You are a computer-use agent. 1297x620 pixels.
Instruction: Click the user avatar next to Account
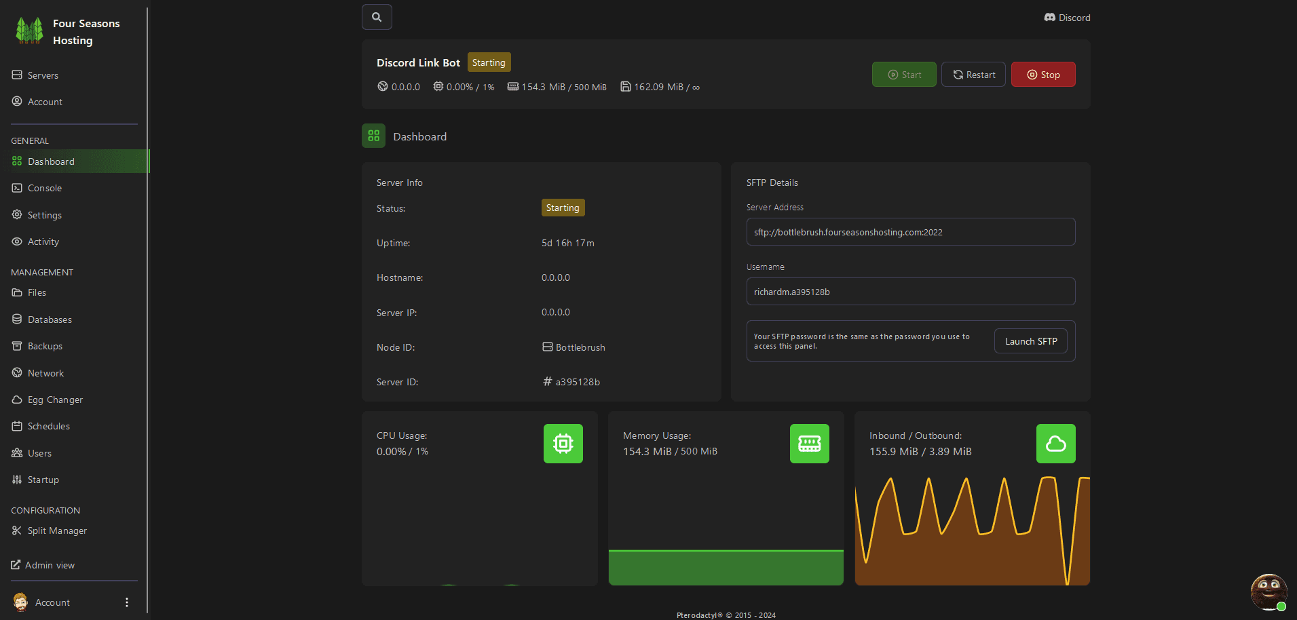point(20,602)
